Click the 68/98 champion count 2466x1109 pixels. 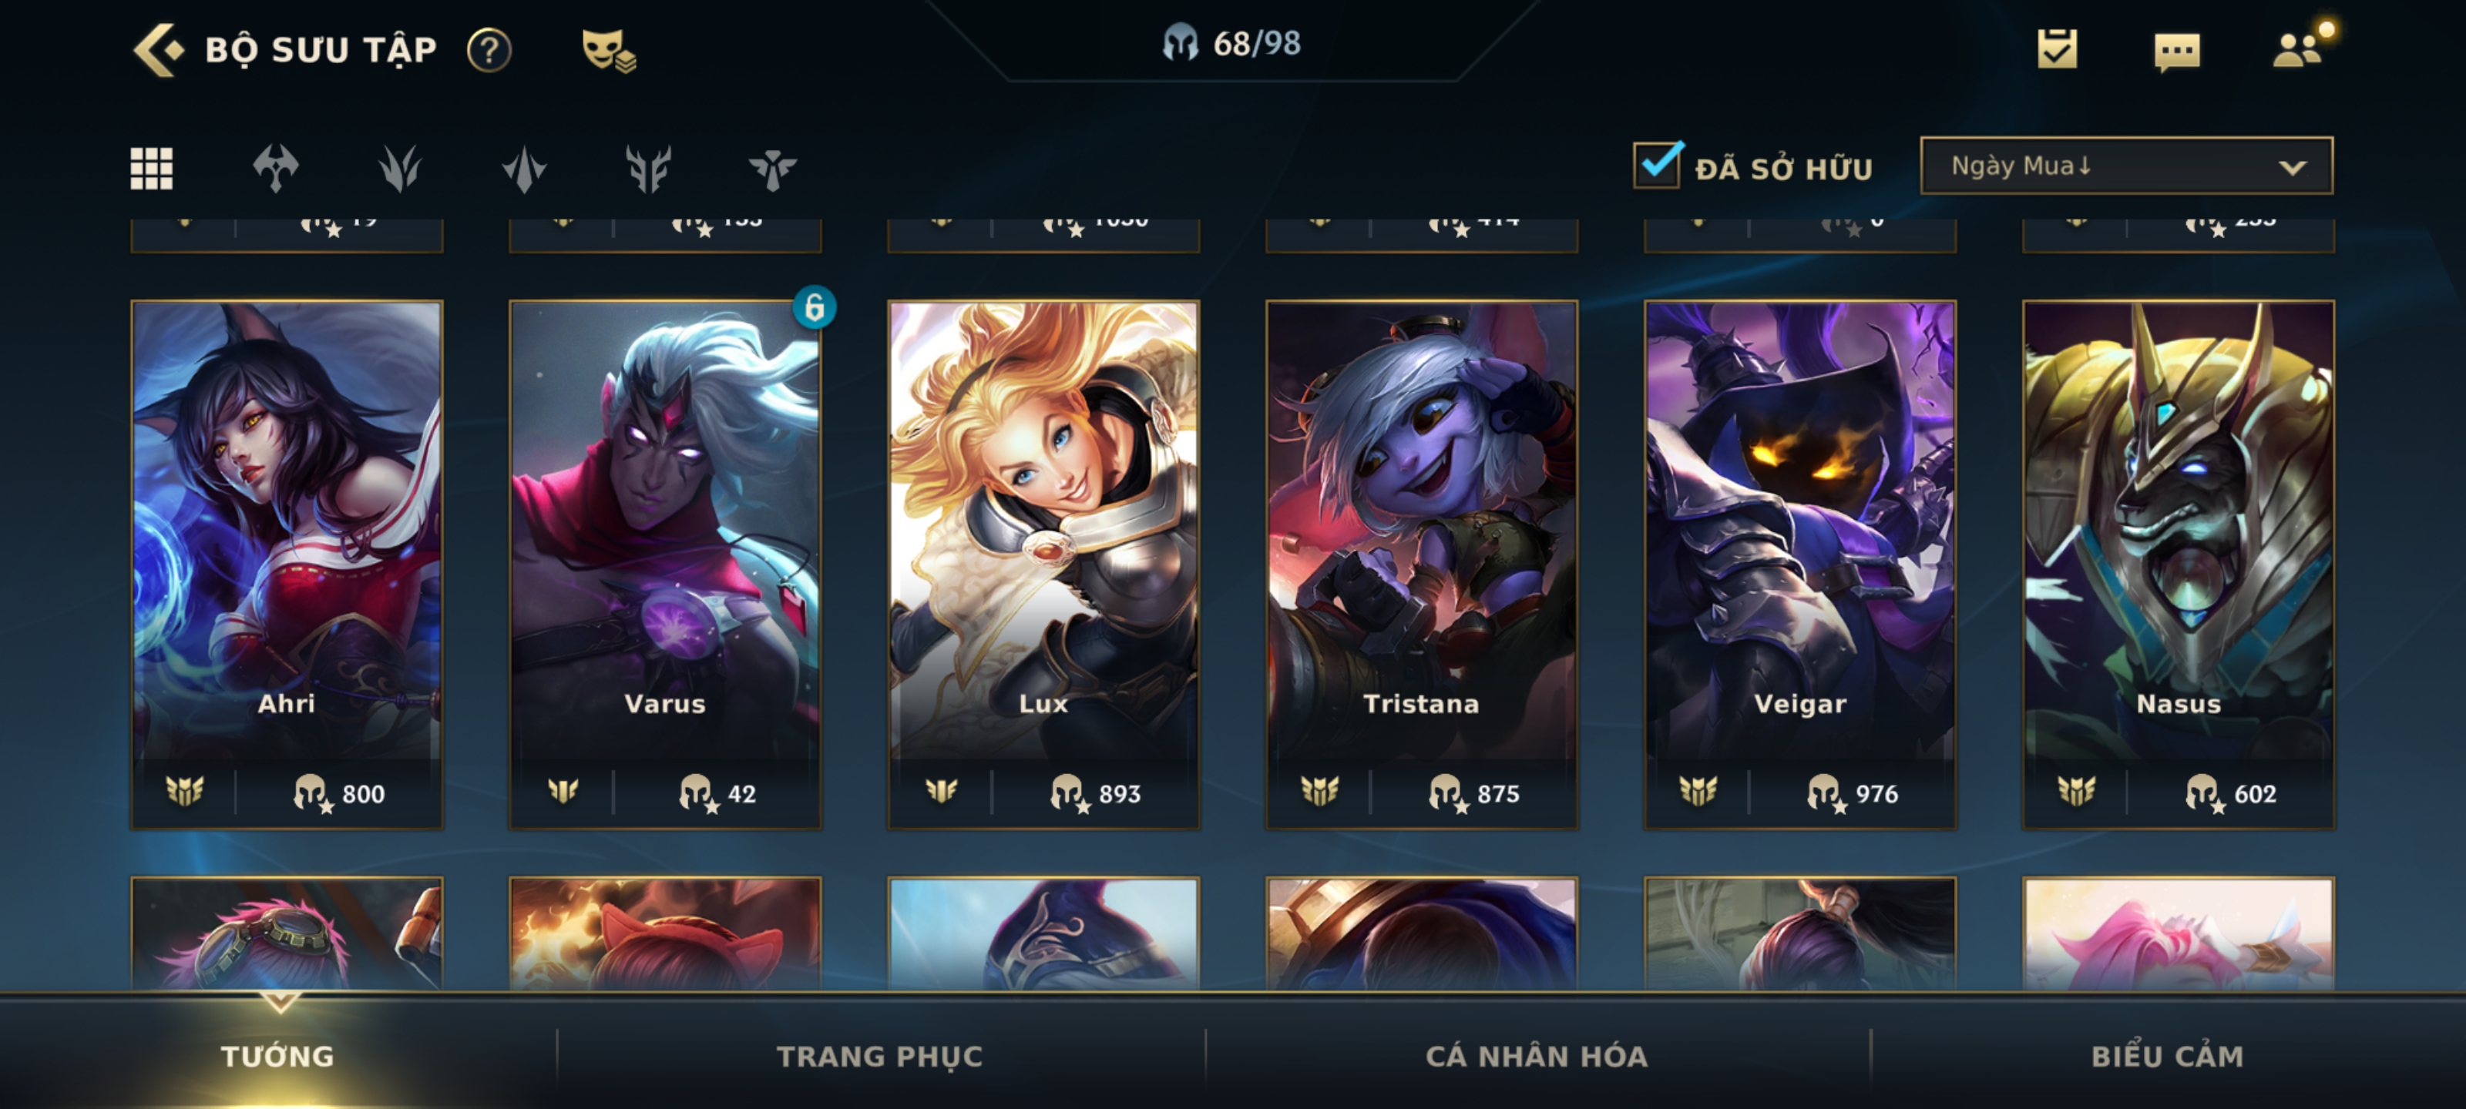pos(1232,43)
